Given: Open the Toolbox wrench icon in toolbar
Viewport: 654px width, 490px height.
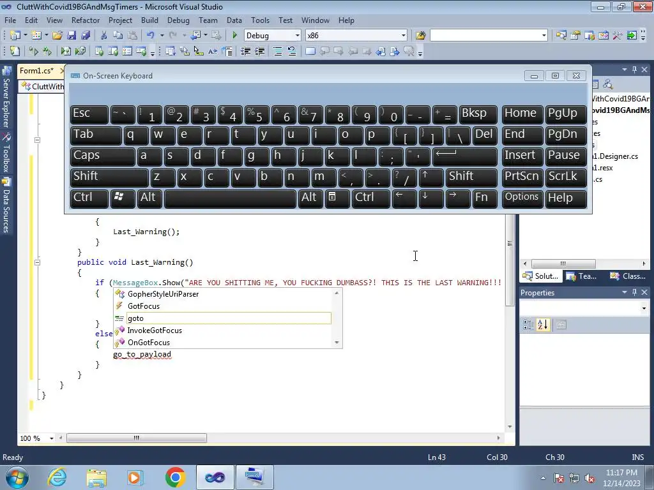Looking at the screenshot, I should pyautogui.click(x=618, y=36).
